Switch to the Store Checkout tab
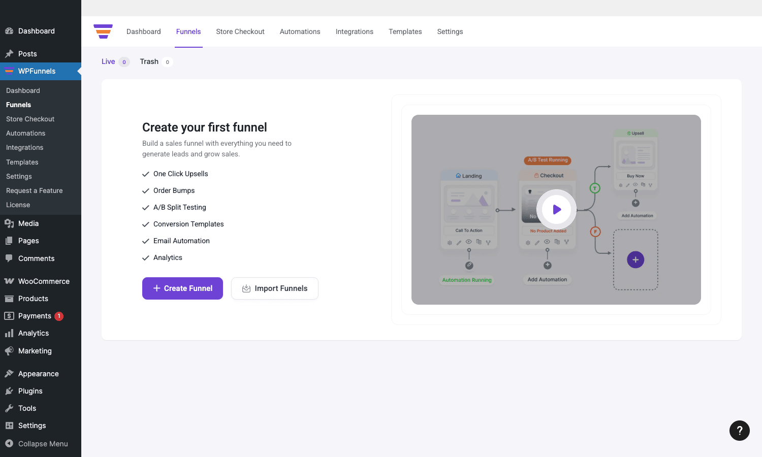 [x=240, y=31]
